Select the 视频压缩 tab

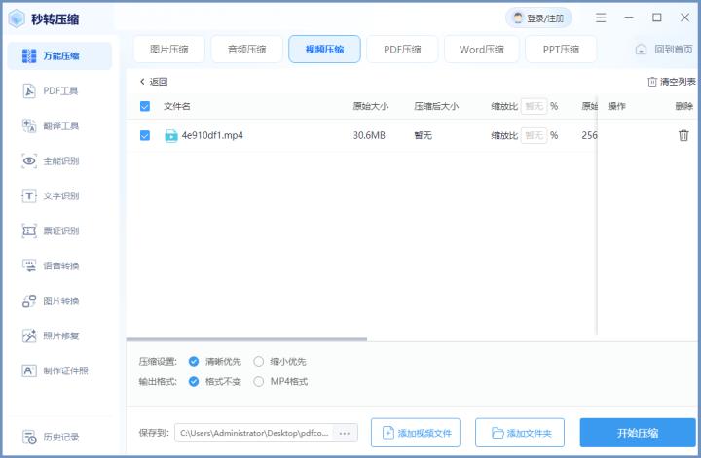pyautogui.click(x=324, y=49)
